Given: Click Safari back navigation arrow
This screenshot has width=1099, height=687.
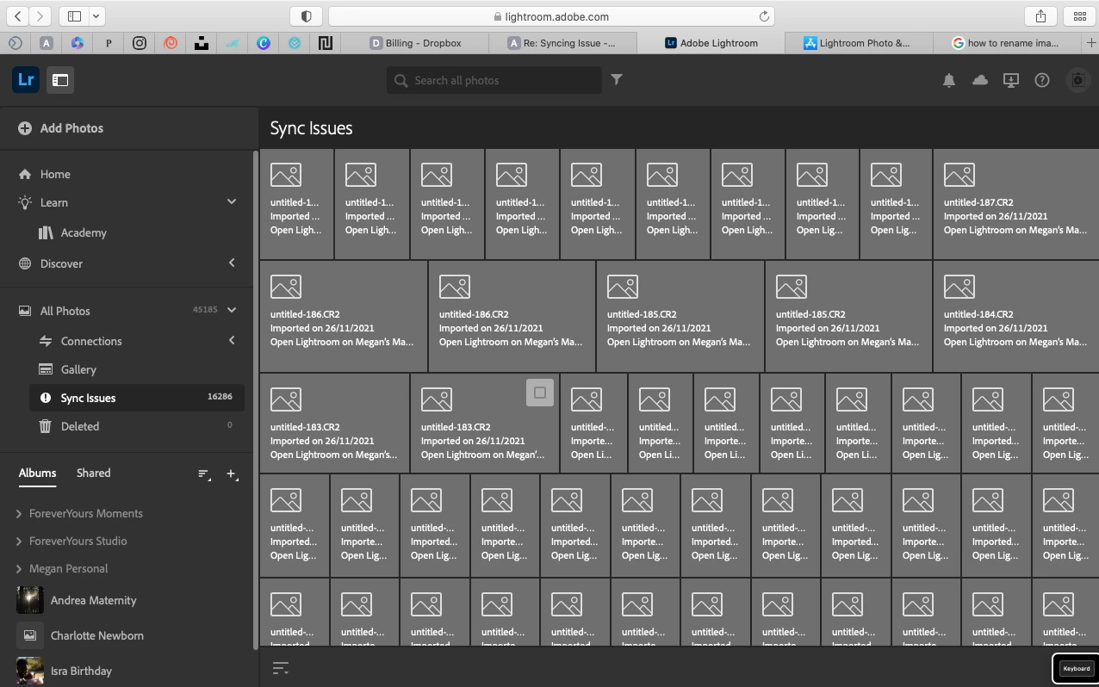Looking at the screenshot, I should coord(18,15).
